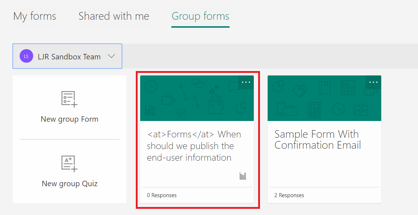Click the 0 Responses text

(x=162, y=195)
